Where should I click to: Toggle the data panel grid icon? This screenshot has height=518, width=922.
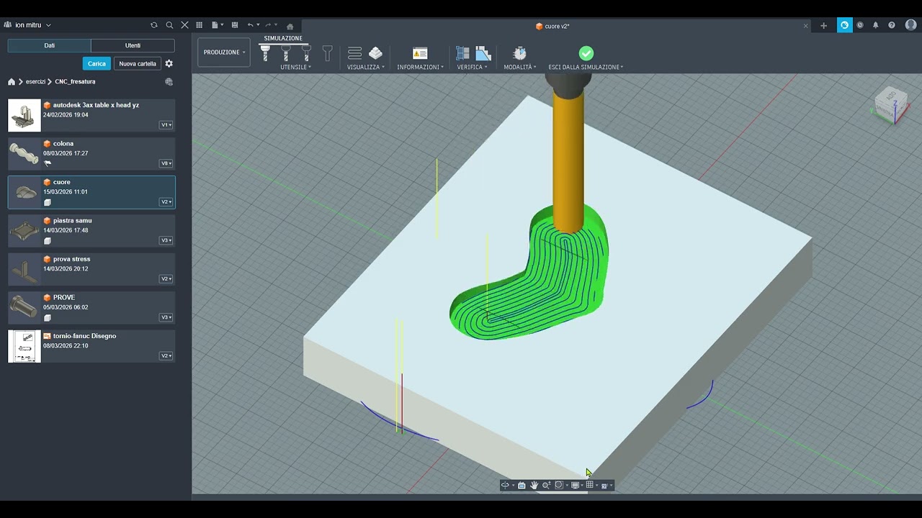click(x=200, y=25)
